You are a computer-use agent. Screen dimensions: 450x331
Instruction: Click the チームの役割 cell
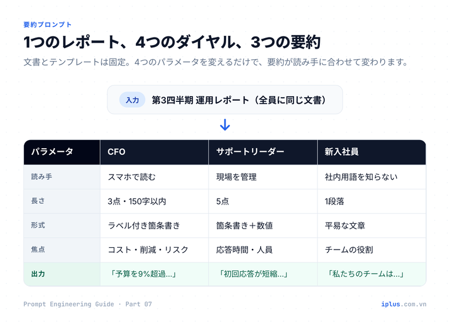[x=371, y=250]
